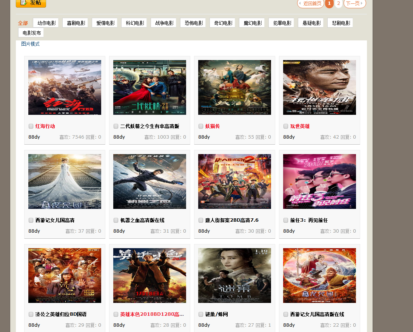
Task: Open the 西游记女儿国高清 title link
Action: pos(55,220)
